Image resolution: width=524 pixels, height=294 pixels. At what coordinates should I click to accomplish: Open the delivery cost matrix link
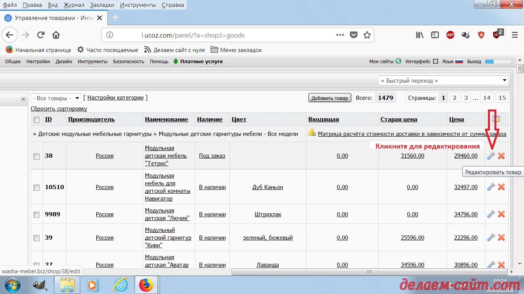pos(412,134)
